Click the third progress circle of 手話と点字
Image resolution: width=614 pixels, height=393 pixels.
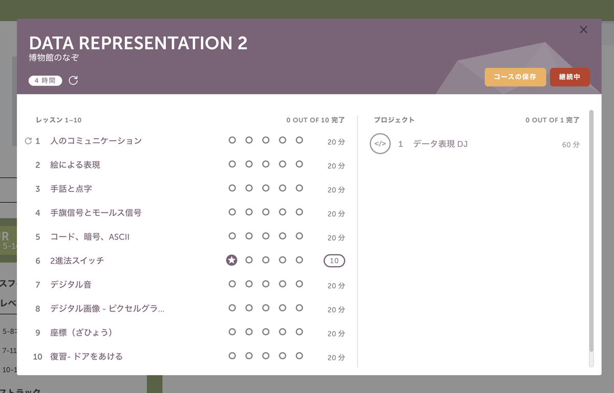(x=266, y=188)
